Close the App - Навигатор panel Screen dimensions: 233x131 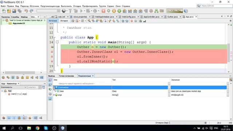point(19,84)
